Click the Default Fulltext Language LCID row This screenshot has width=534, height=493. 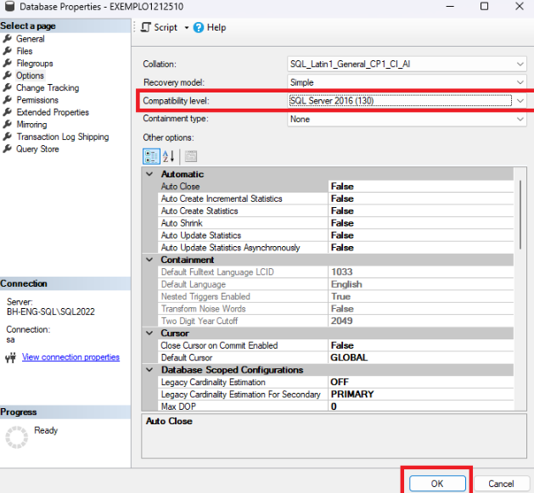(x=335, y=272)
